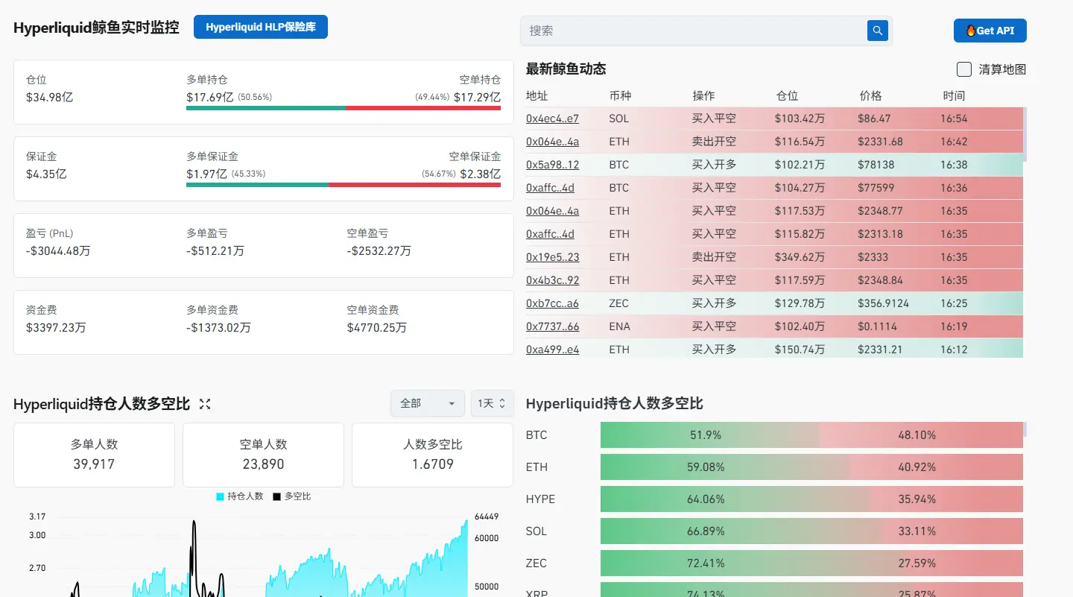Image resolution: width=1073 pixels, height=597 pixels.
Task: Open address 0xaffc..4d at price $2313.18
Action: pos(550,234)
